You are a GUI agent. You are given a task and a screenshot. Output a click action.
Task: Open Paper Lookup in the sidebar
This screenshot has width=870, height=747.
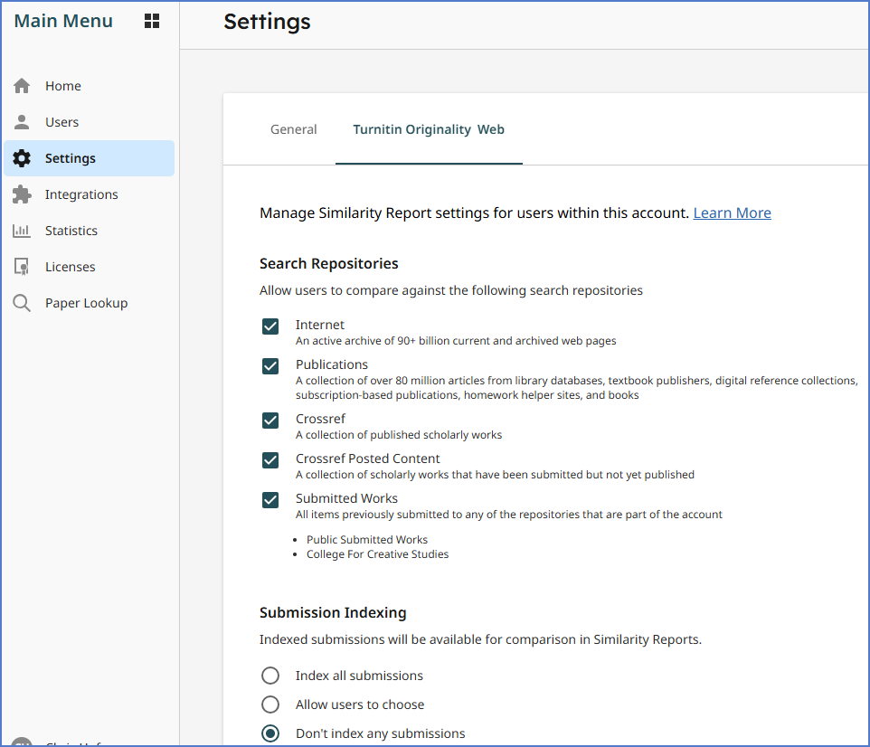coord(90,303)
